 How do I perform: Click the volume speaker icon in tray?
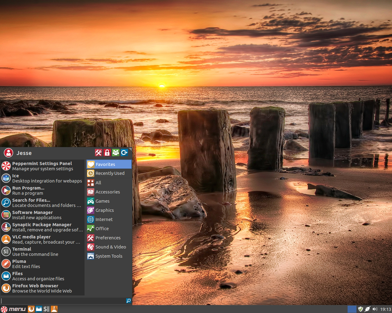[x=375, y=309]
